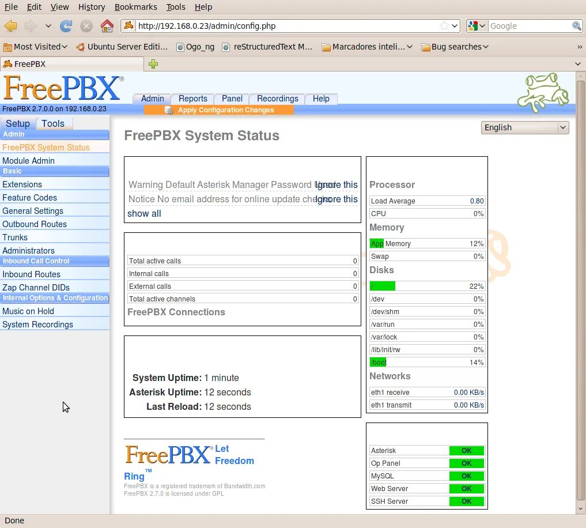Open Music on Hold in the sidebar
This screenshot has width=586, height=528.
pos(55,311)
